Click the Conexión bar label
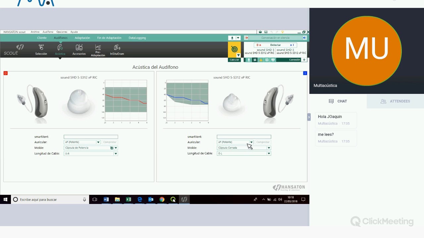The width and height of the screenshot is (424, 238). pyautogui.click(x=294, y=60)
